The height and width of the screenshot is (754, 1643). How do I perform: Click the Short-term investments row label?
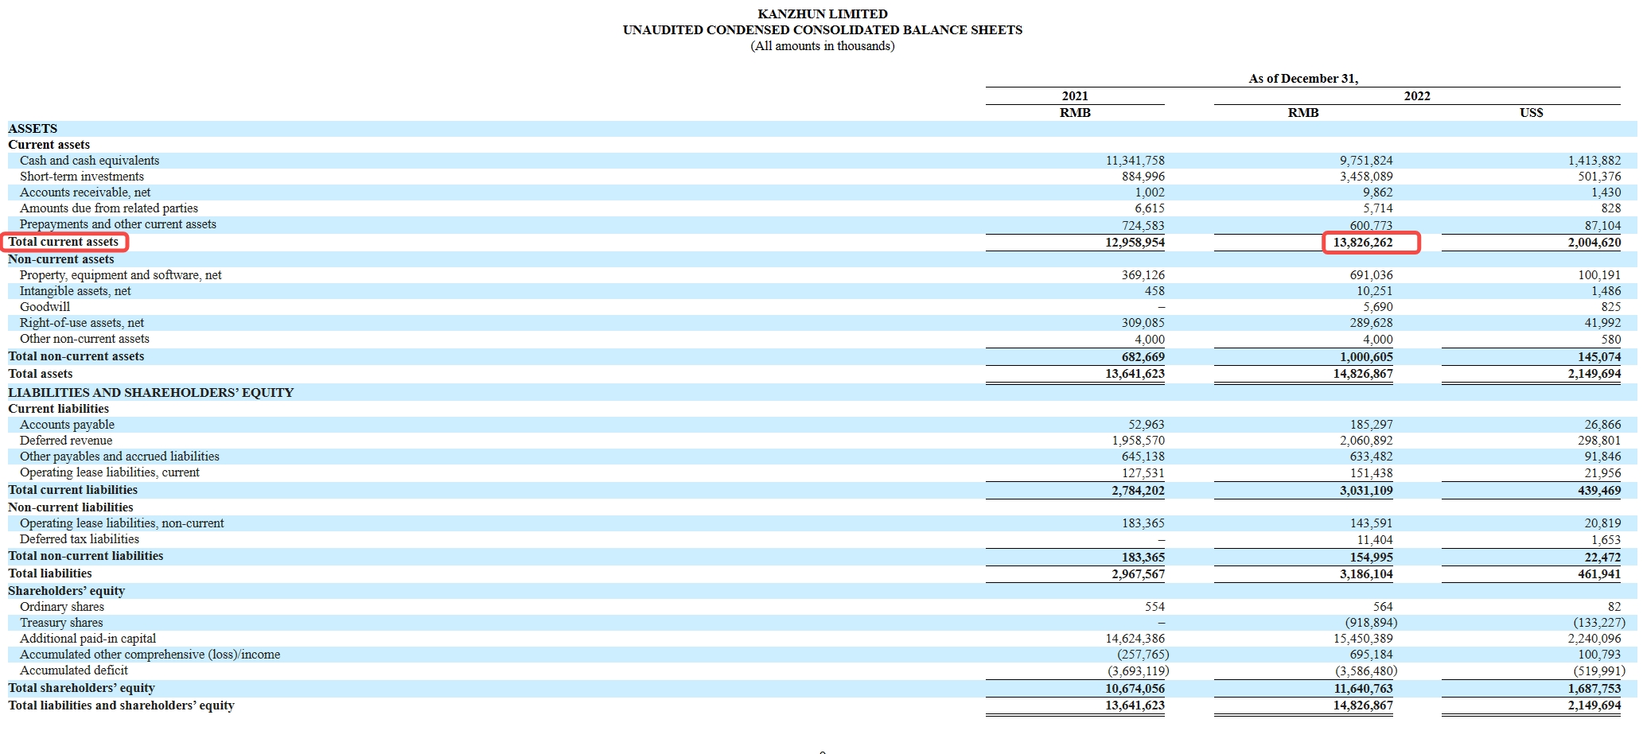[82, 177]
